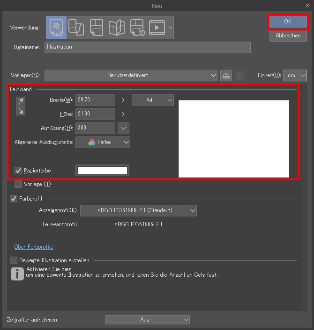Open the Über Farbprofile link
This screenshot has height=330, width=314.
coord(34,247)
